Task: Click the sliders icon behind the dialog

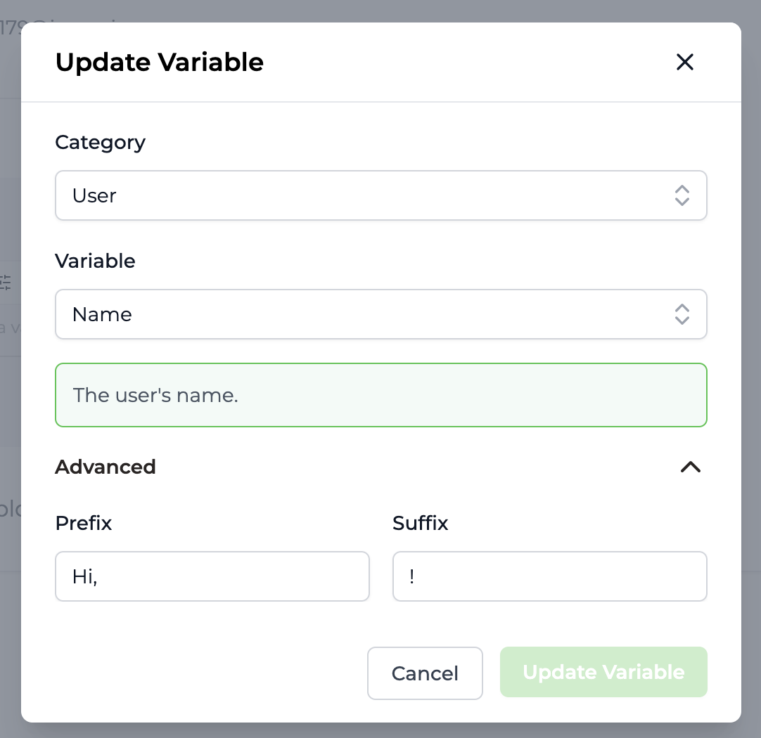Action: click(x=6, y=283)
